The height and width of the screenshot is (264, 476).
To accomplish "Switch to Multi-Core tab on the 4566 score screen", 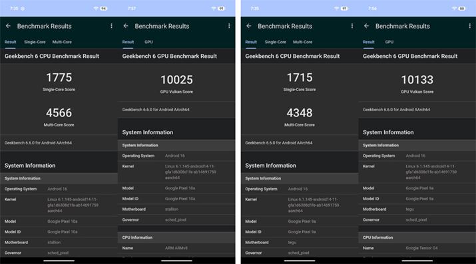I will point(62,42).
